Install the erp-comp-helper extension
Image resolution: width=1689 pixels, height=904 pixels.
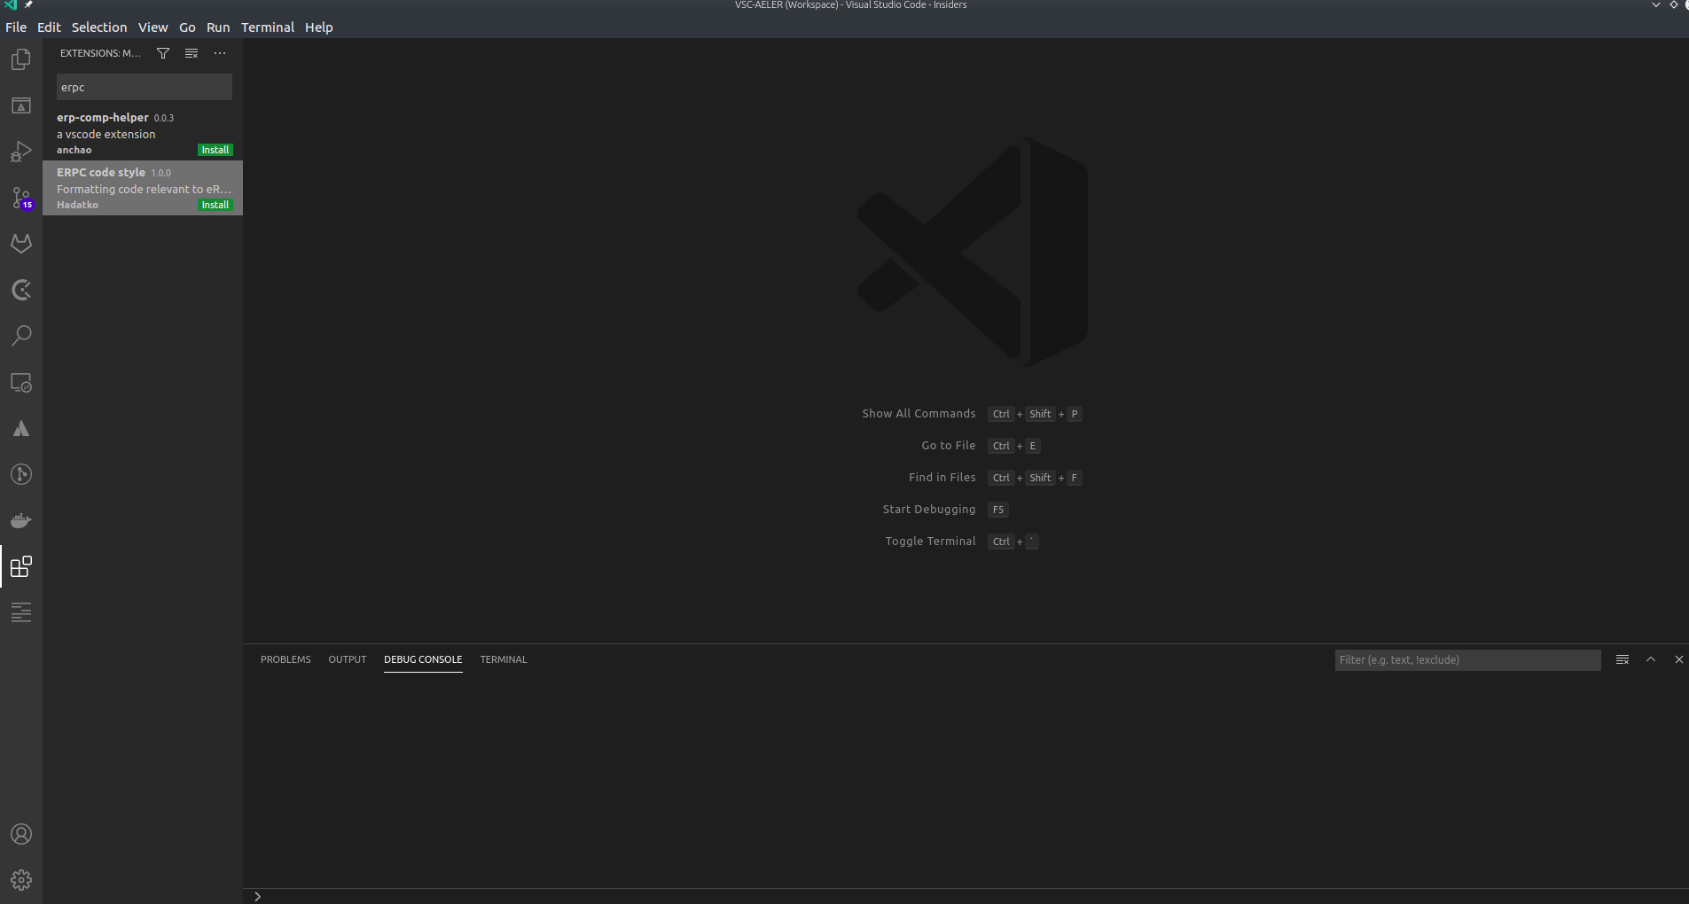[215, 150]
